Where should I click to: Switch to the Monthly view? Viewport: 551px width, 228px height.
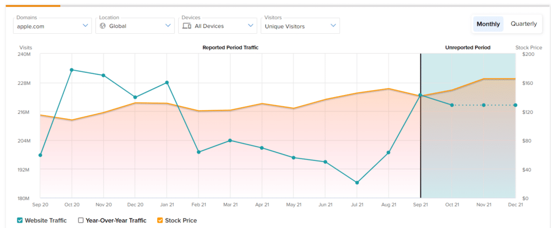(x=488, y=24)
